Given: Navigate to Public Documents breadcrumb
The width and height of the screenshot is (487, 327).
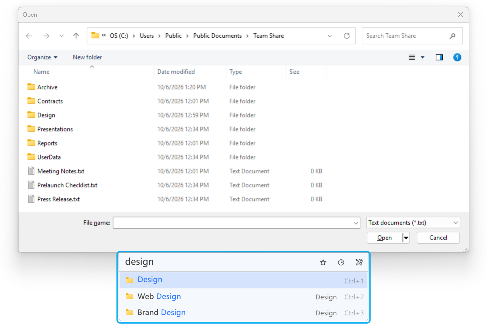Looking at the screenshot, I should (x=218, y=36).
